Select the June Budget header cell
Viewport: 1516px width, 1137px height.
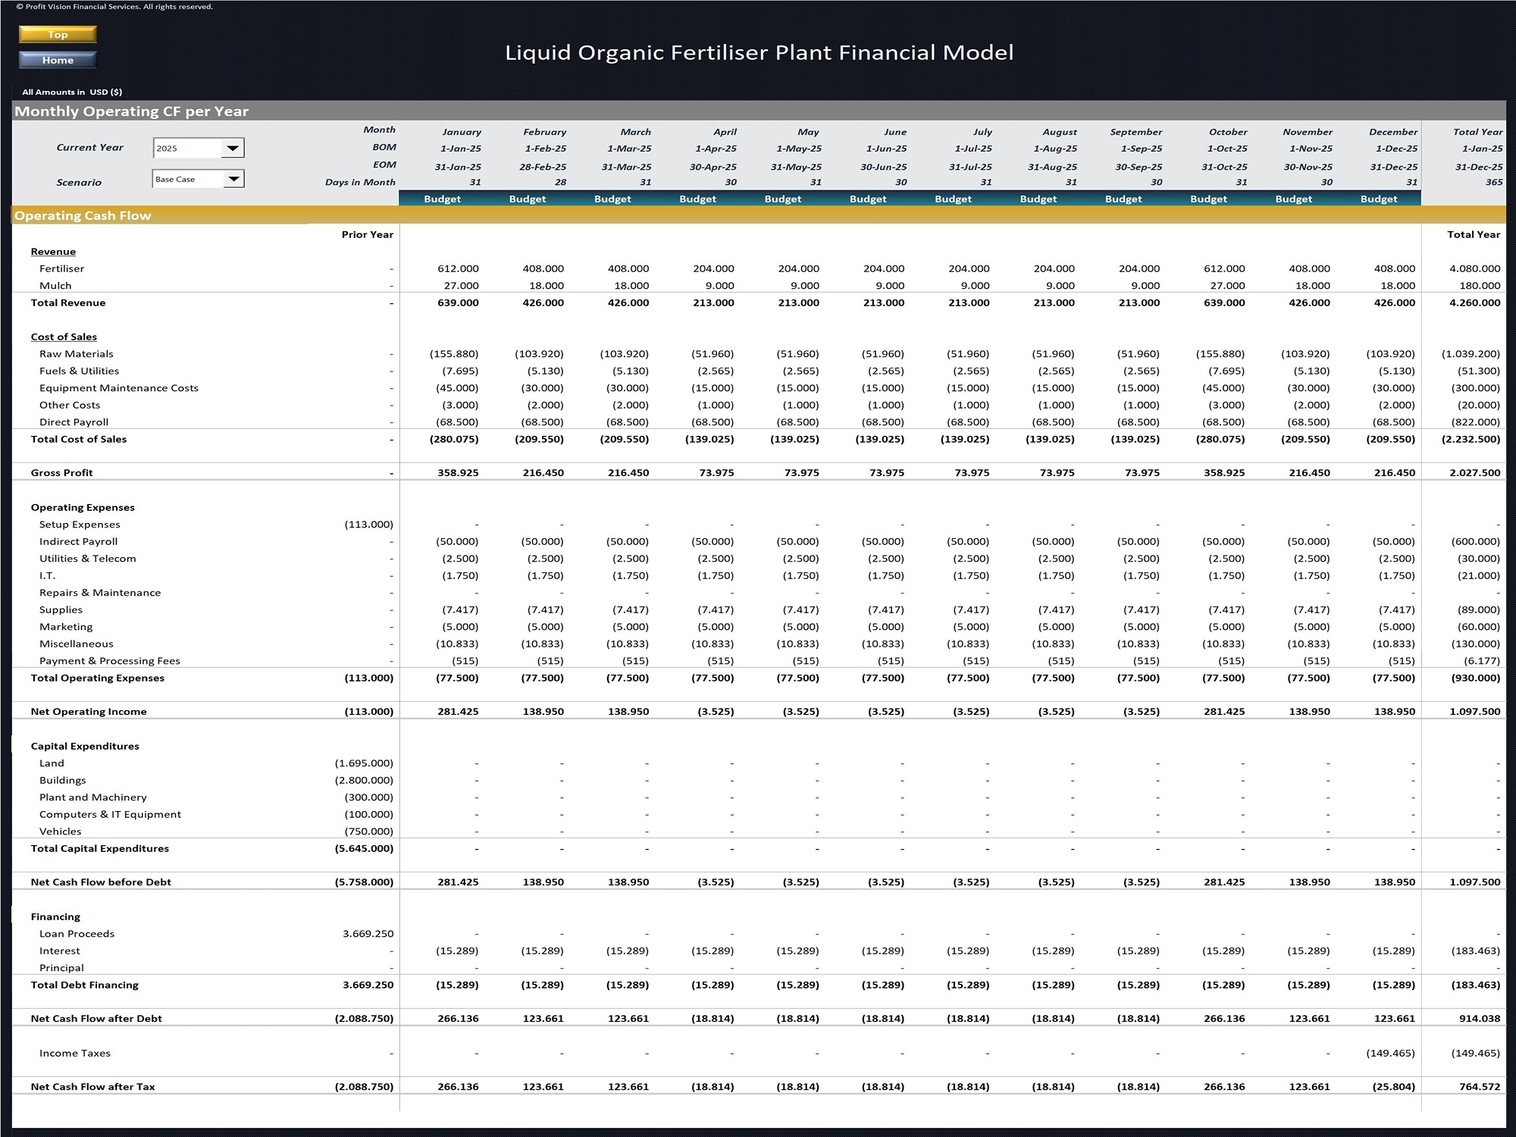point(867,199)
